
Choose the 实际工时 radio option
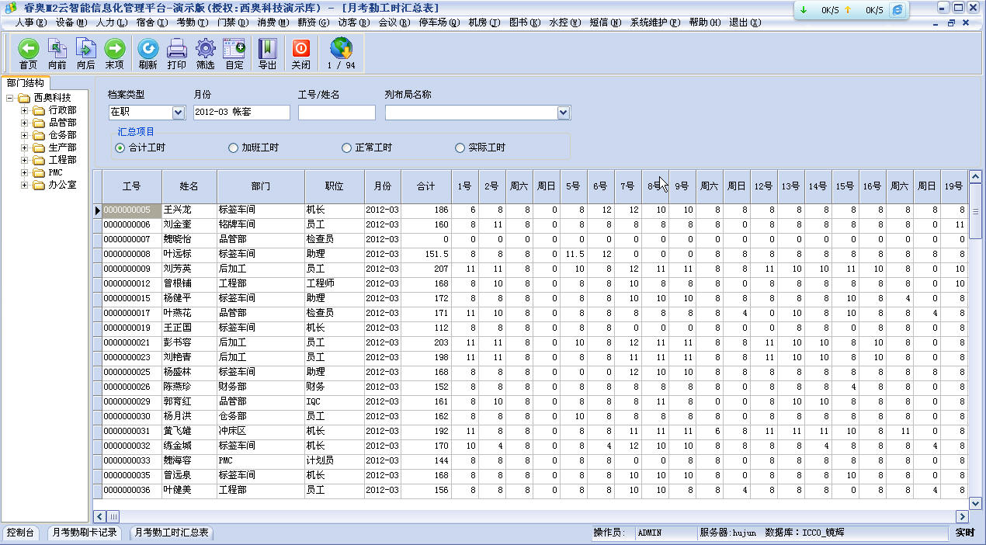pos(460,148)
